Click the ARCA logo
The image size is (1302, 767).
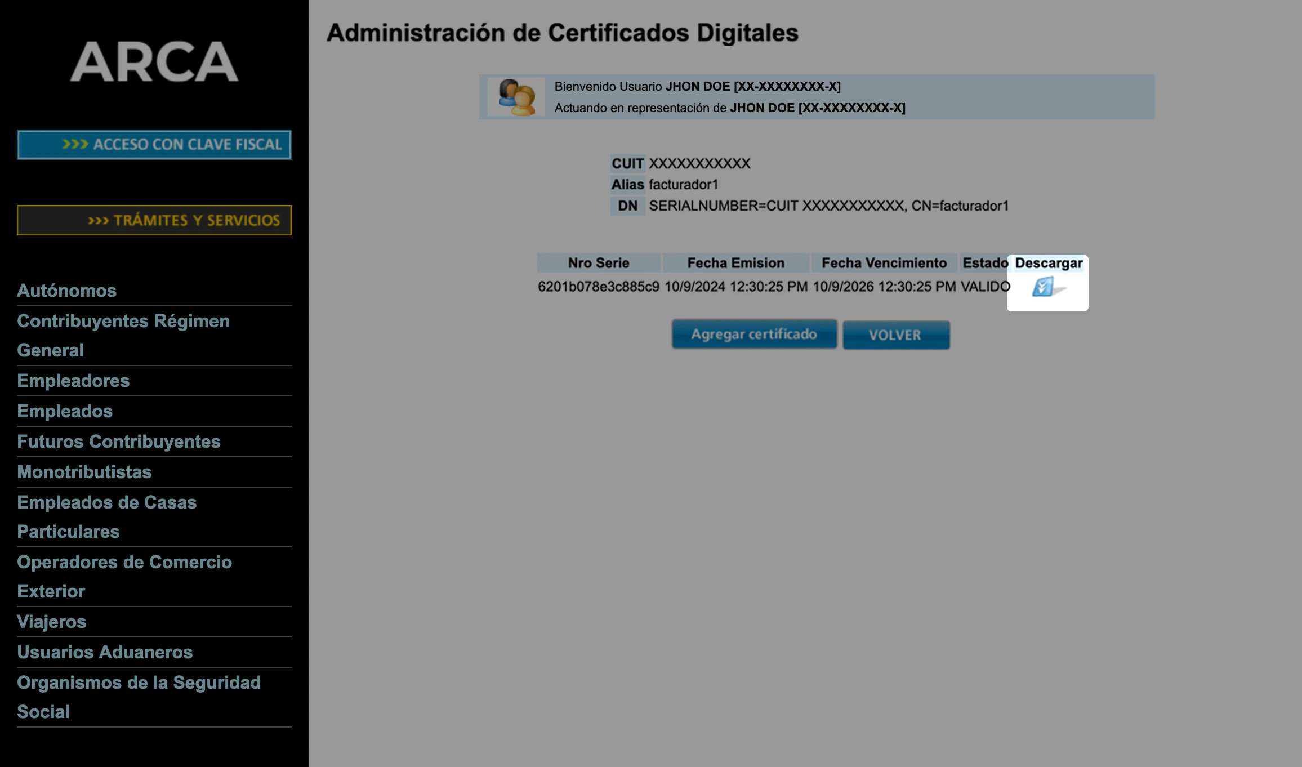click(x=154, y=61)
